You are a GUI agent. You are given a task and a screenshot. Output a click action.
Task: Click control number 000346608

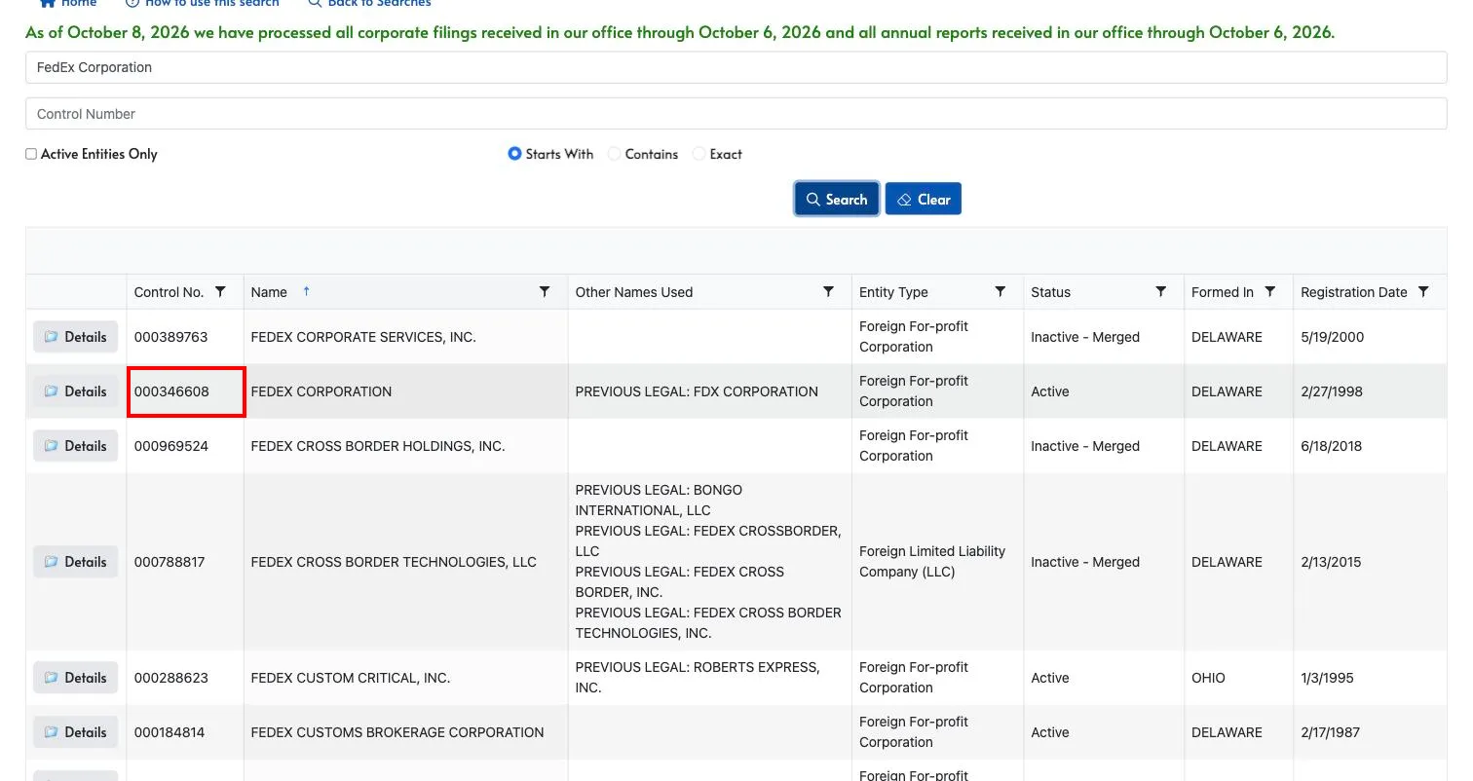coord(171,391)
